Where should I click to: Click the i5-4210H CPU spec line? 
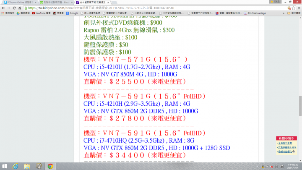137,104
